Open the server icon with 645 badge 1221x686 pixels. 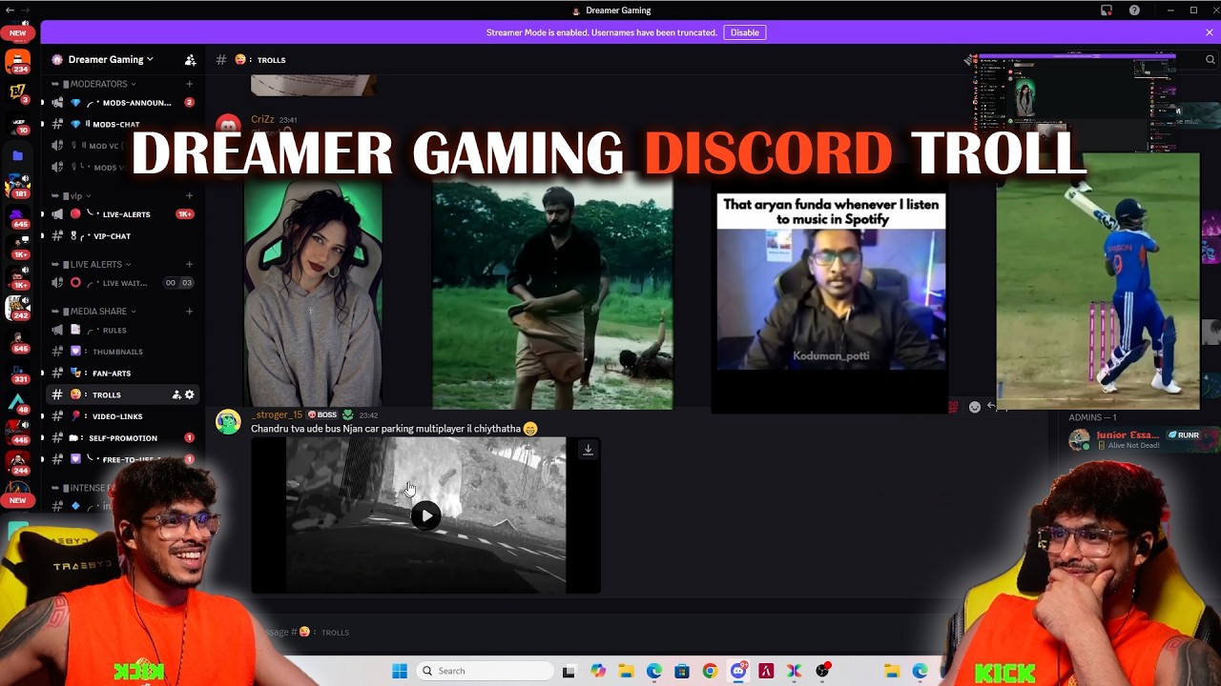point(17,217)
